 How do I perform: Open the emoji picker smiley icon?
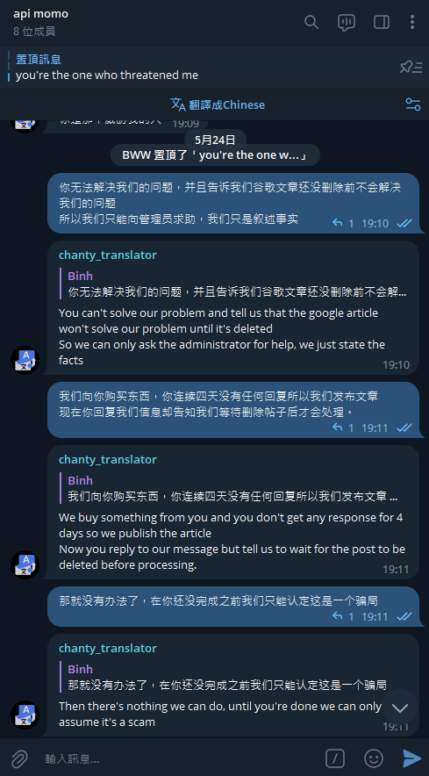coord(374,758)
